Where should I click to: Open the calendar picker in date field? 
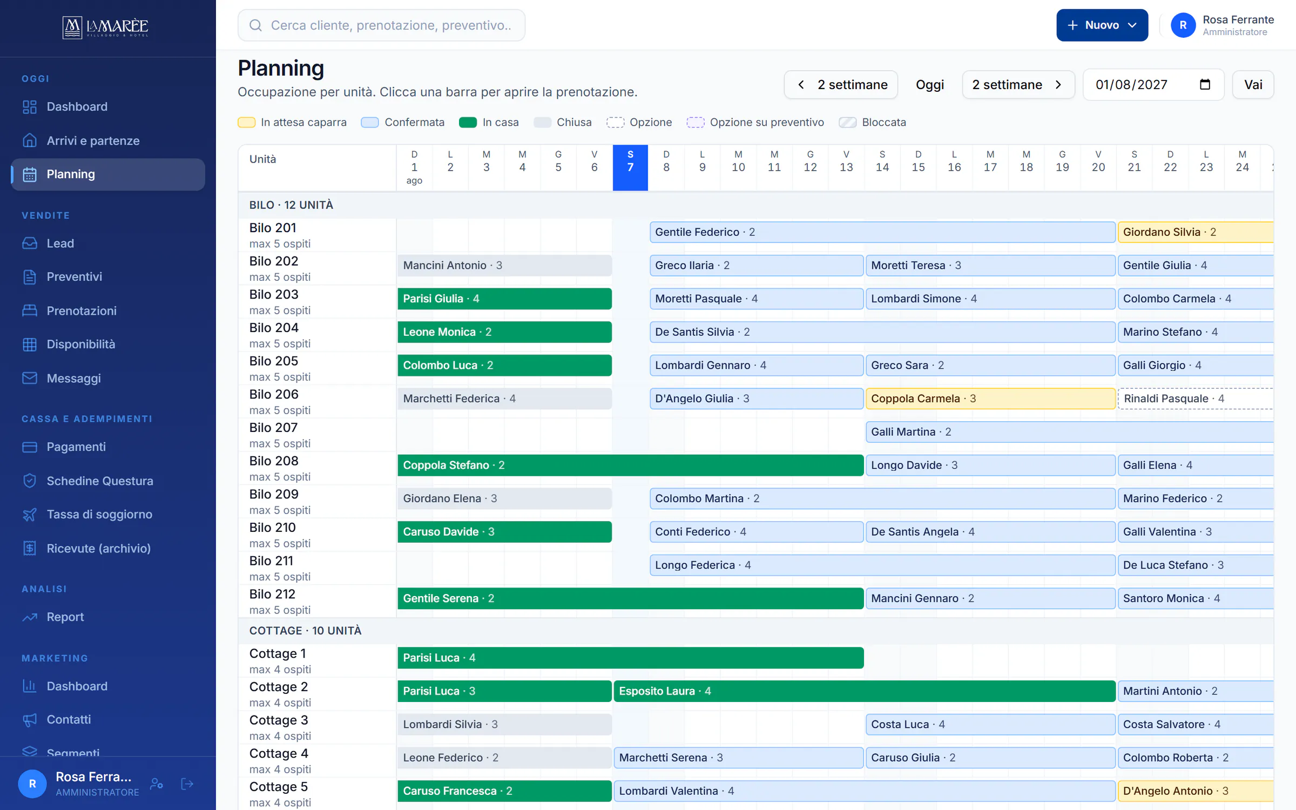coord(1205,85)
